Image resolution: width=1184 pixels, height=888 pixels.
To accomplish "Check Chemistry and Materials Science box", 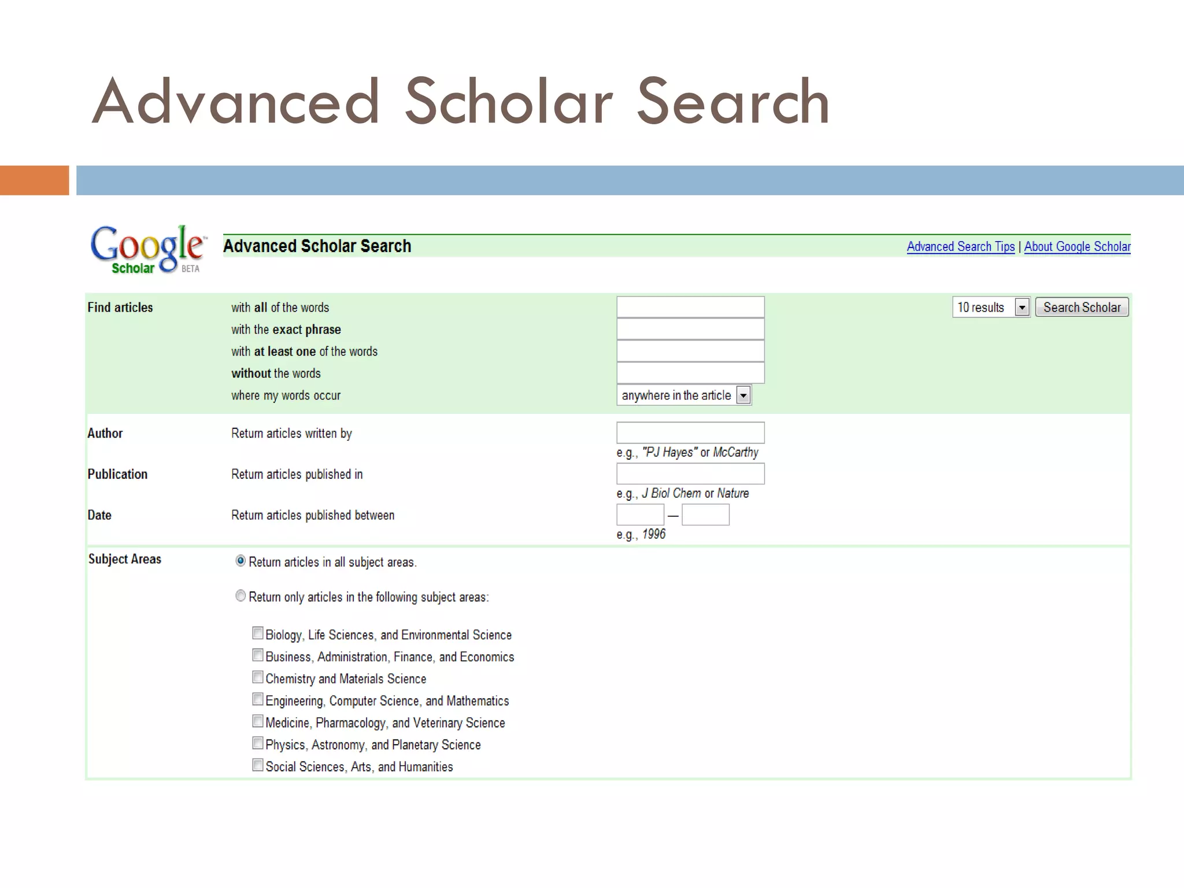I will [258, 677].
